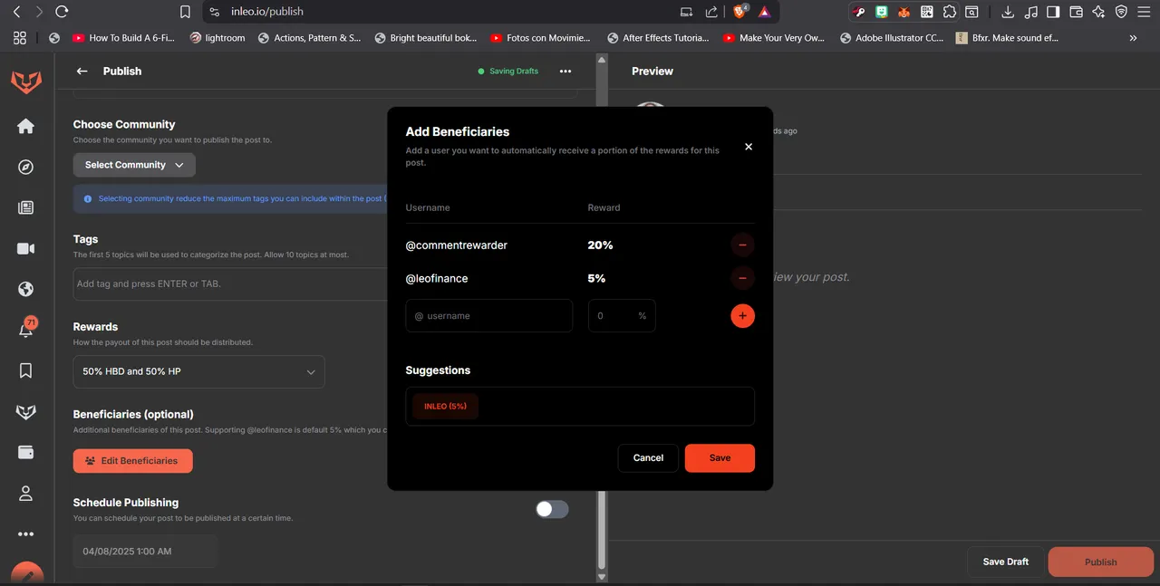Viewport: 1160px width, 586px height.
Task: Open the Extensions puzzle piece icon
Action: tap(949, 12)
